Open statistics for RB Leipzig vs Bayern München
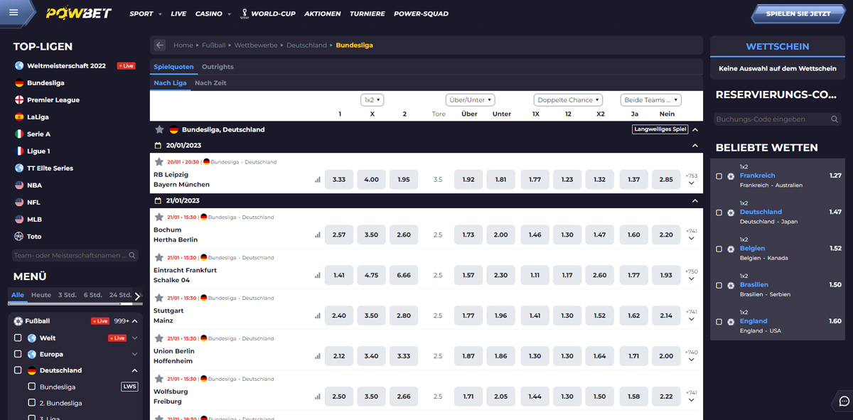 coord(318,180)
